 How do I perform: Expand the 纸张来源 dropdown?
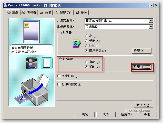pos(151,27)
